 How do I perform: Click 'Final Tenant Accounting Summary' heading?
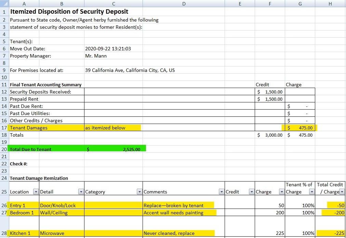coord(46,85)
